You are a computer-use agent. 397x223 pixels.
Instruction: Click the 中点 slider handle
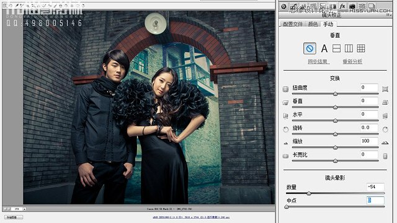[x=287, y=207]
